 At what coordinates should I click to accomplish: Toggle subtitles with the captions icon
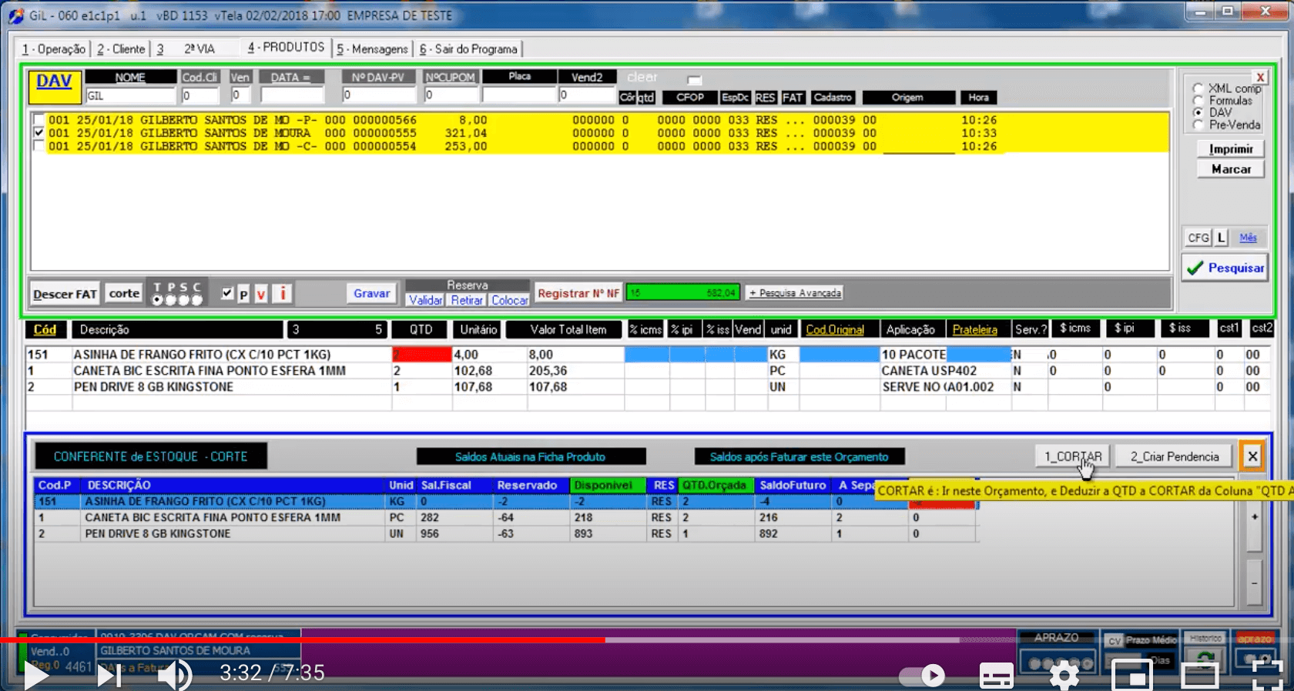point(996,676)
